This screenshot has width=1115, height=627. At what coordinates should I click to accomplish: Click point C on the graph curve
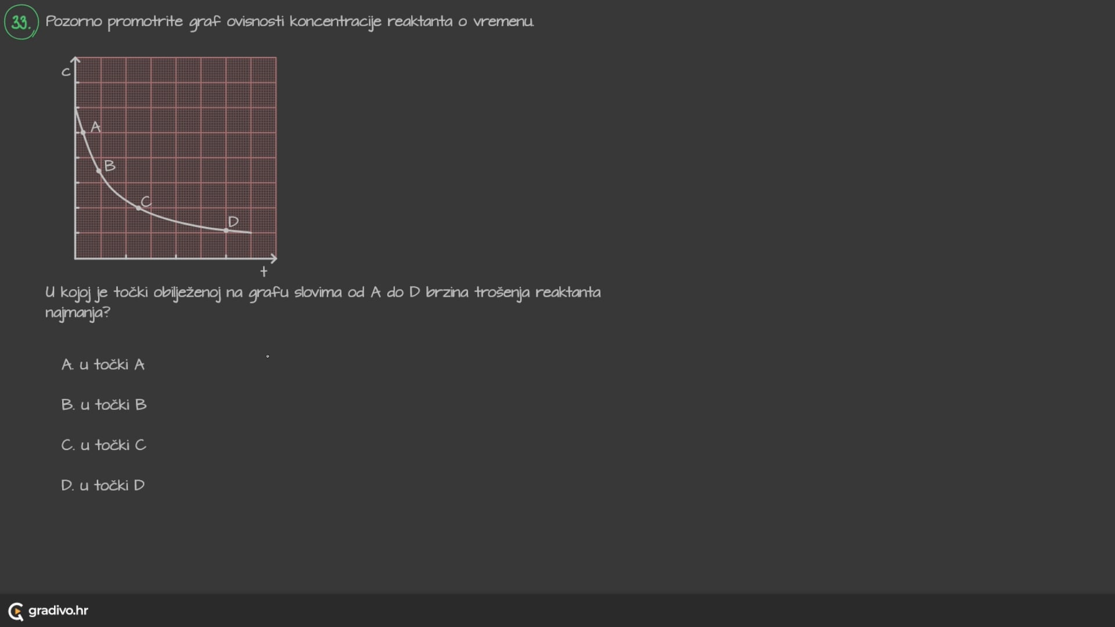(x=138, y=207)
